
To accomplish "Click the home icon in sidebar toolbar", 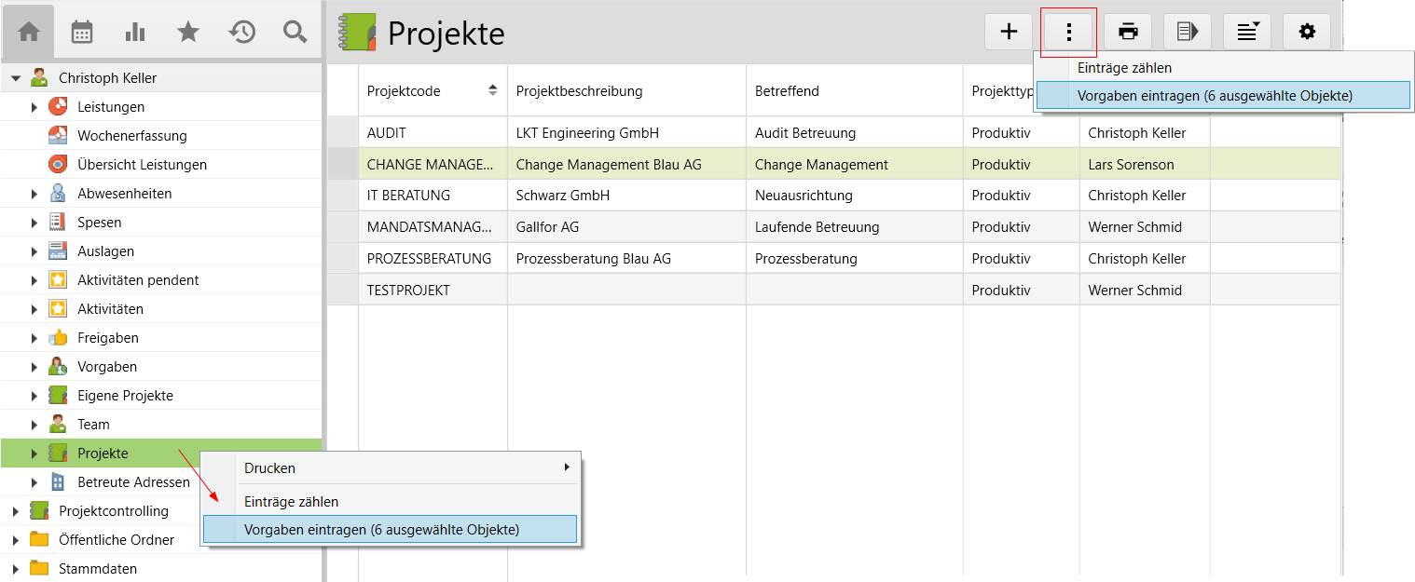I will coord(29,32).
